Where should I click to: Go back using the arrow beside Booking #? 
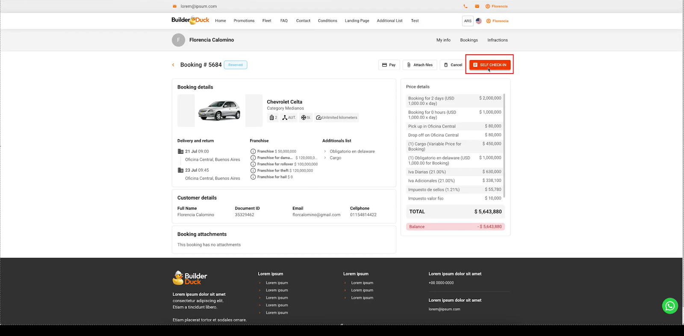[x=173, y=65]
